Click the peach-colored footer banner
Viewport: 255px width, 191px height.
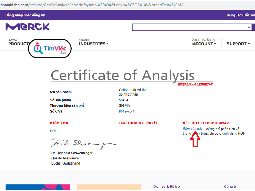pyautogui.click(x=109, y=187)
